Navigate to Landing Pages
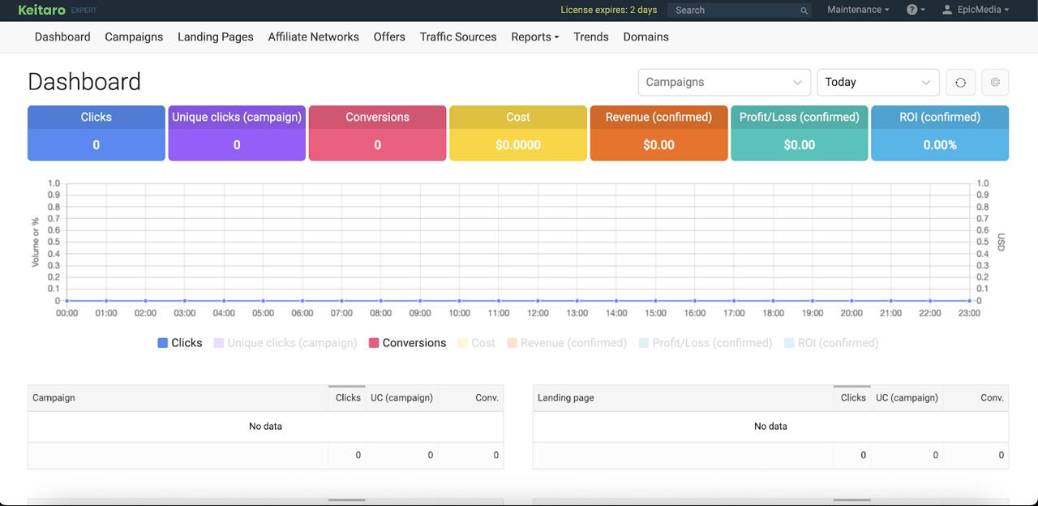 [216, 36]
